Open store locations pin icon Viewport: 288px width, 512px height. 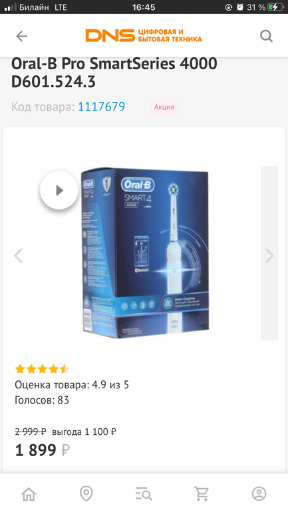[x=86, y=493]
